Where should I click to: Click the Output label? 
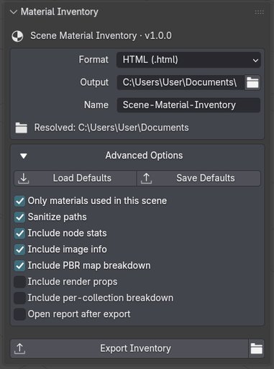pos(94,82)
